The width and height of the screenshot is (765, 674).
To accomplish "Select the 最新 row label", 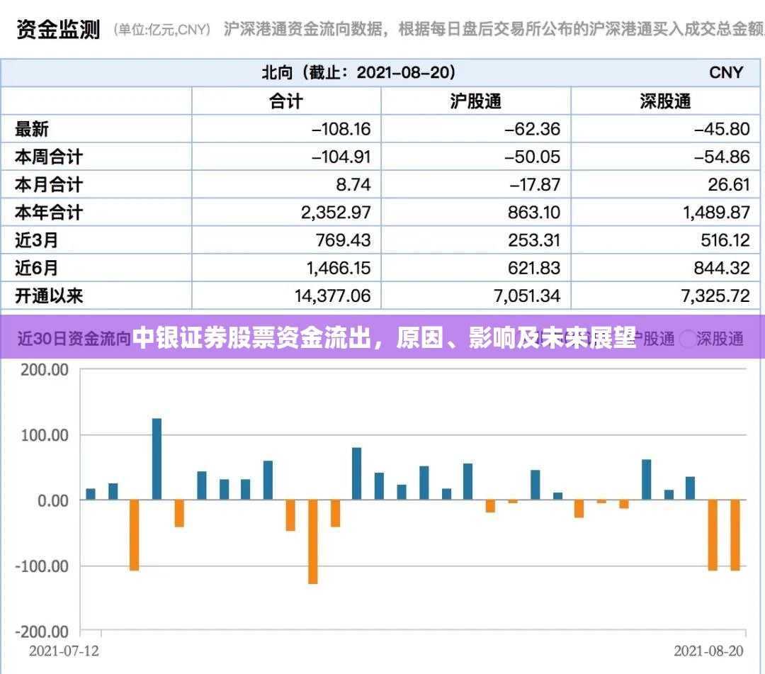I will [x=32, y=129].
